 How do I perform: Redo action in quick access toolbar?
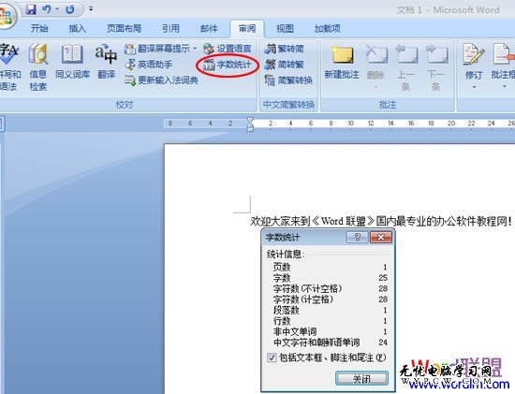click(x=70, y=9)
